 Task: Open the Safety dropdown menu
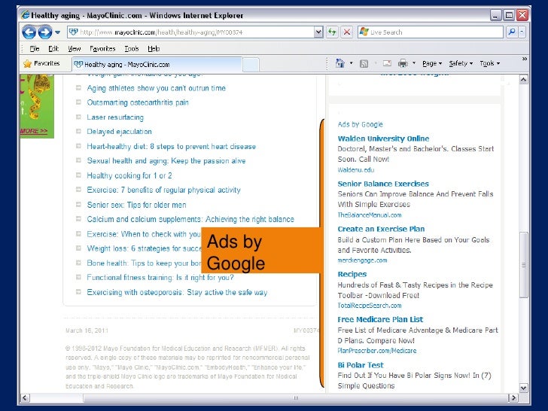[x=459, y=64]
